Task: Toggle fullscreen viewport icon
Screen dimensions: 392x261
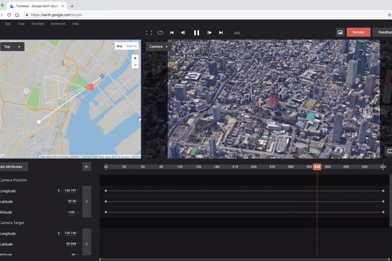Action: (x=149, y=33)
